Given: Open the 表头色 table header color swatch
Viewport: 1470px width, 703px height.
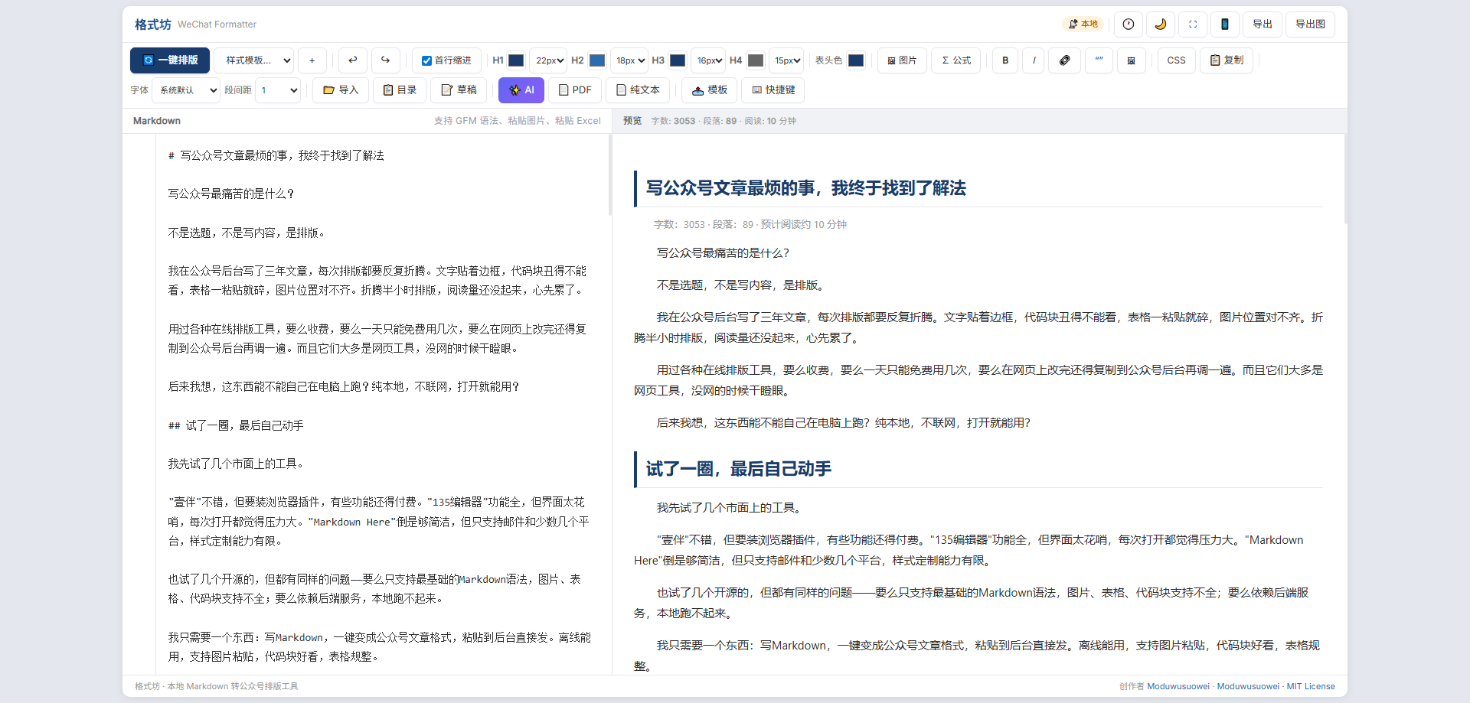Looking at the screenshot, I should 856,60.
